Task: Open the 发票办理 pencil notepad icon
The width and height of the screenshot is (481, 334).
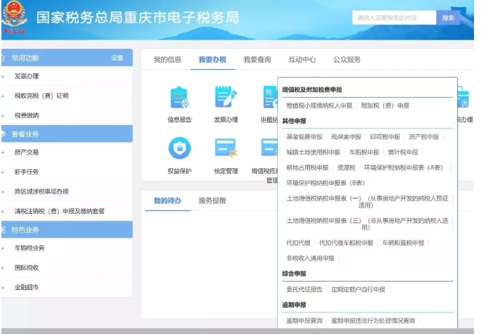Action: 225,97
